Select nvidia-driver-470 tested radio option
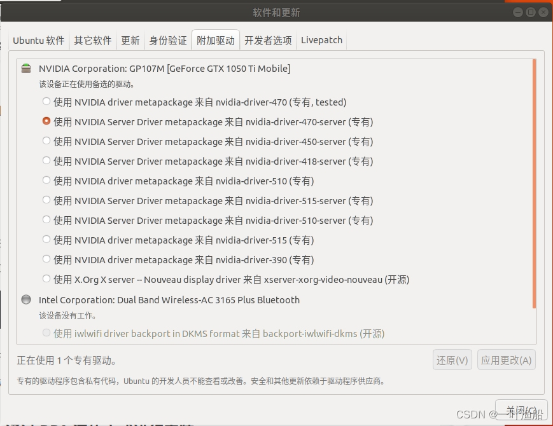 click(46, 102)
